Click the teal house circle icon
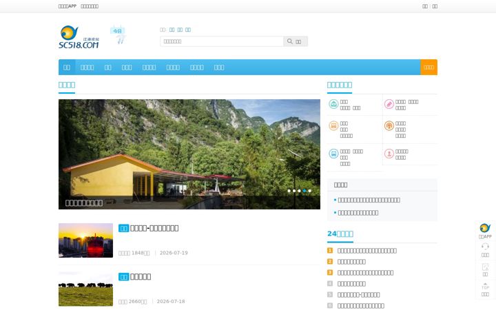 coord(333,104)
